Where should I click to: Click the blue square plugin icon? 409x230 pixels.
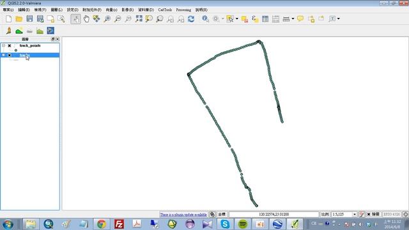click(x=50, y=31)
